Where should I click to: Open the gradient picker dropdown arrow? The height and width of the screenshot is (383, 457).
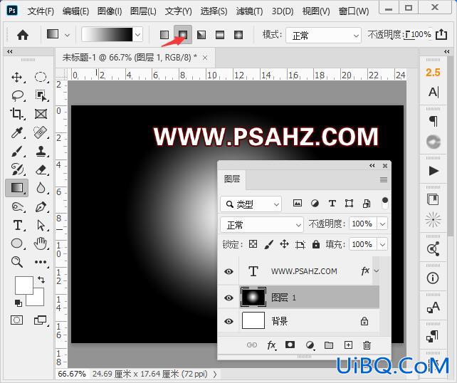click(138, 35)
